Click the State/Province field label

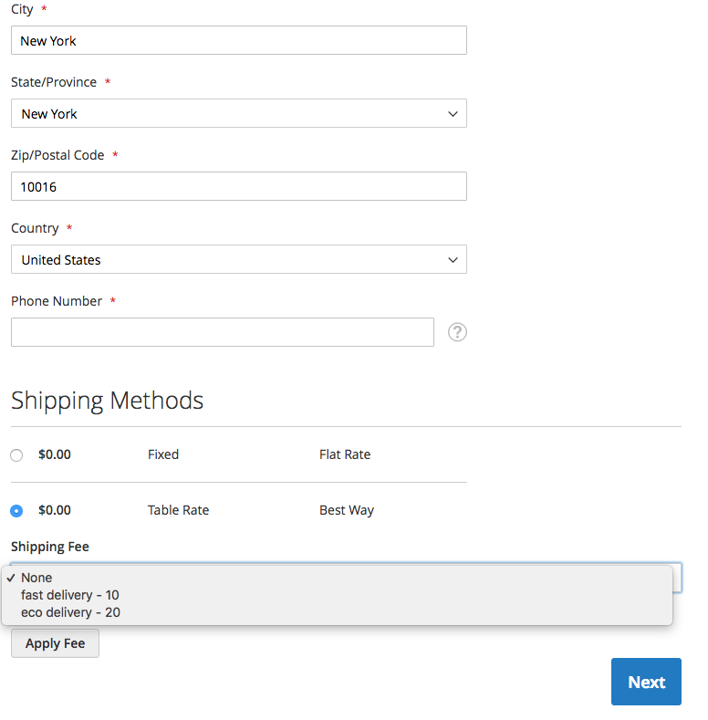pyautogui.click(x=54, y=82)
